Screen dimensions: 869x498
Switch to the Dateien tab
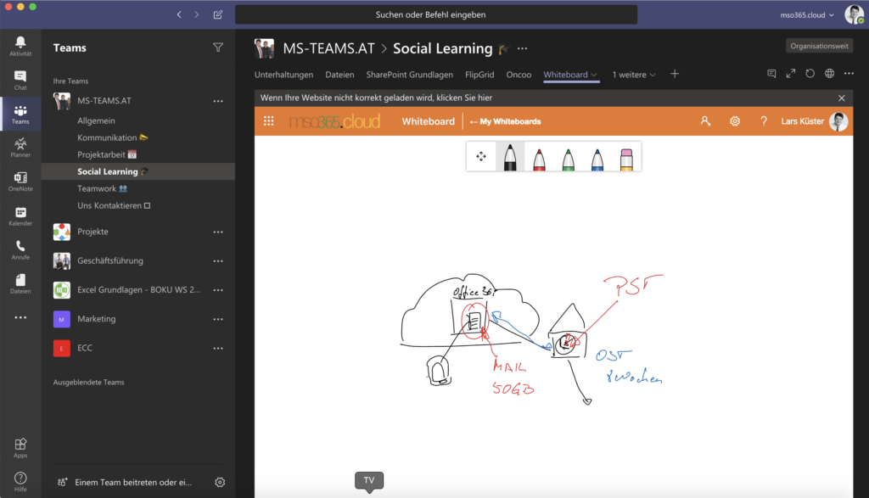[339, 74]
